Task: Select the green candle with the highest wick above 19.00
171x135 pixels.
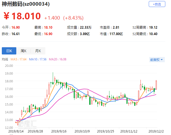Action: 53,83
